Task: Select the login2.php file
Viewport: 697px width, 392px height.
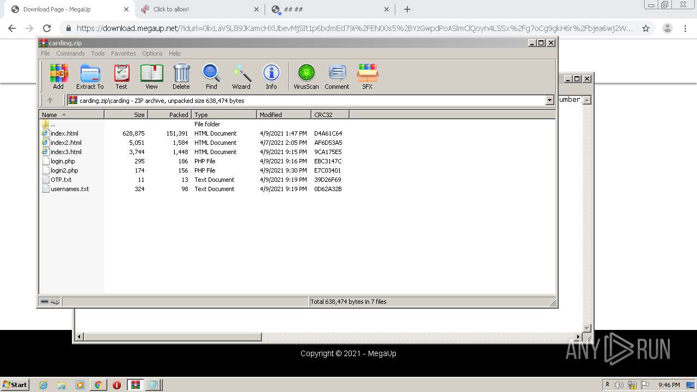Action: [x=64, y=170]
